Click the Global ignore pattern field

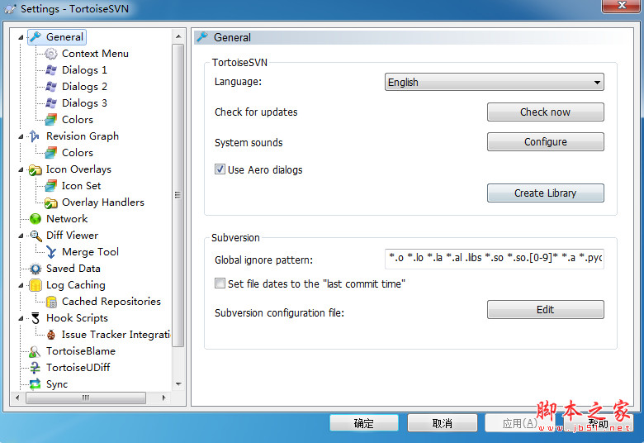(x=494, y=259)
